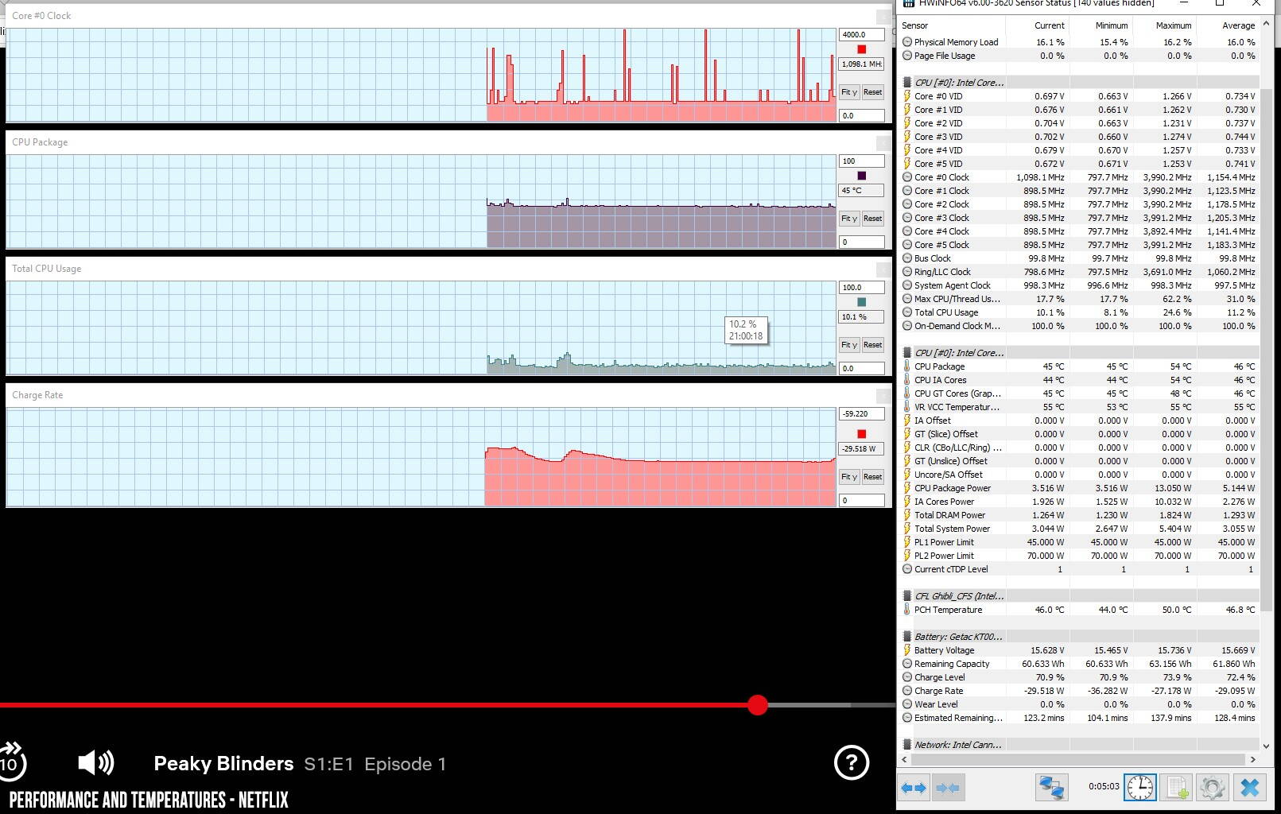The image size is (1281, 814).
Task: Click the shrink-columns inward arrows icon
Action: (x=947, y=788)
